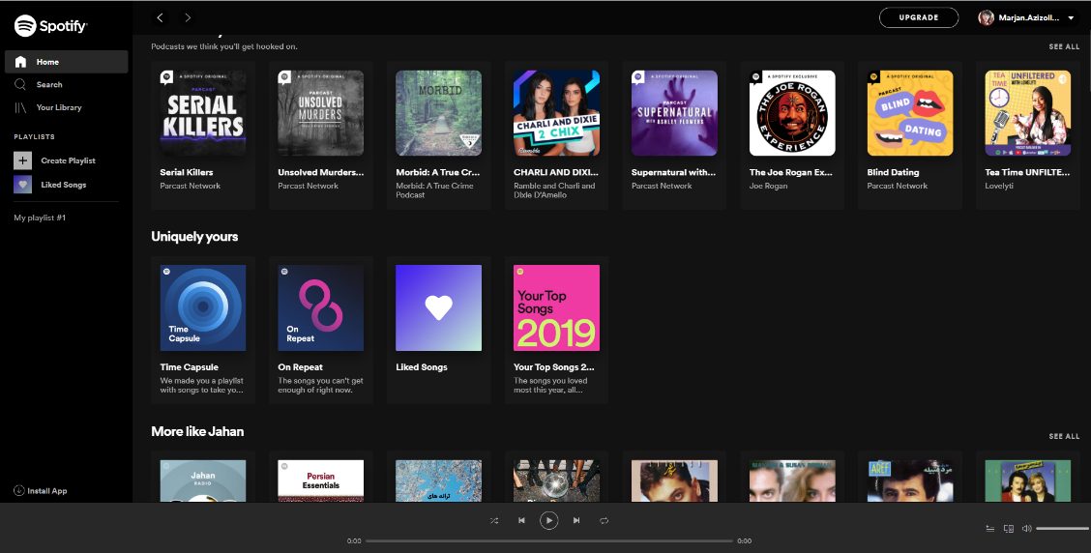The width and height of the screenshot is (1091, 553).
Task: Open the play queue icon
Action: (x=990, y=529)
